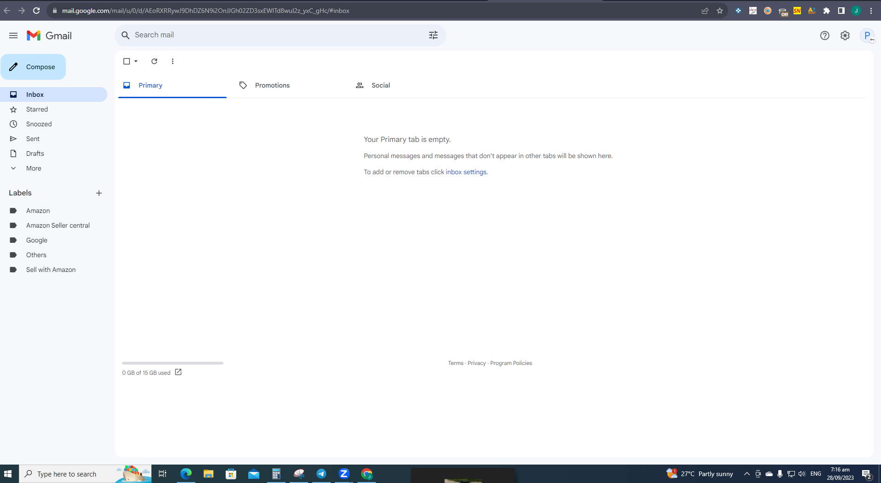Open the Windows Start menu
The width and height of the screenshot is (881, 483).
pyautogui.click(x=8, y=474)
